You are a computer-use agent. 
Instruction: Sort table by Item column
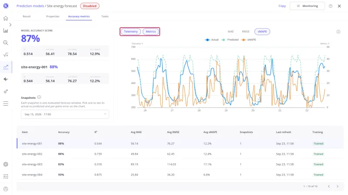click(x=25, y=132)
